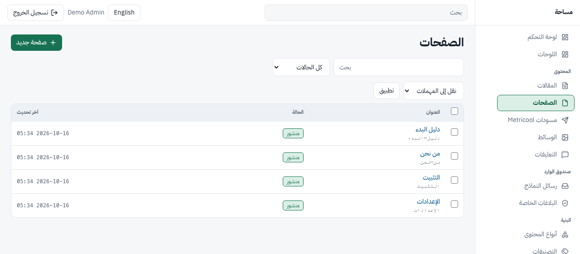The width and height of the screenshot is (580, 254).
Task: Click the page icon beside الصفحات in sidebar
Action: tap(565, 103)
